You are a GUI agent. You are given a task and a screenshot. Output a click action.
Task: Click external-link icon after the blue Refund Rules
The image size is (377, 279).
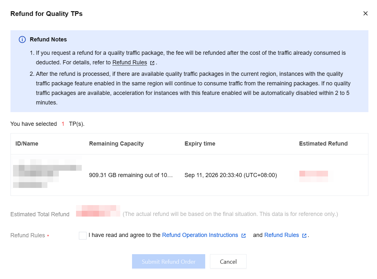(x=304, y=235)
